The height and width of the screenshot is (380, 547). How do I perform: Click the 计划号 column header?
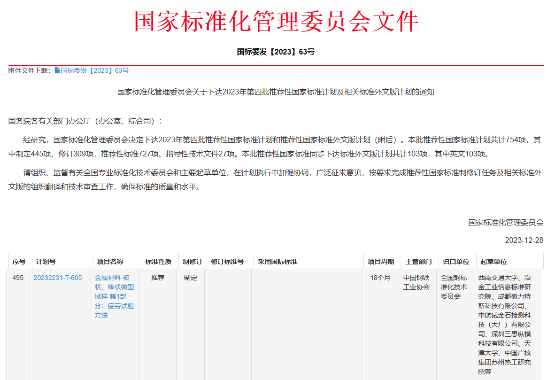click(46, 262)
